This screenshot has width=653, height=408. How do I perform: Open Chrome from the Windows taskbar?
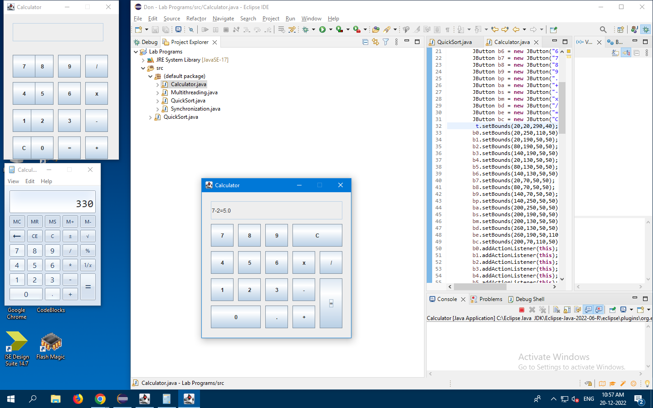pos(100,399)
